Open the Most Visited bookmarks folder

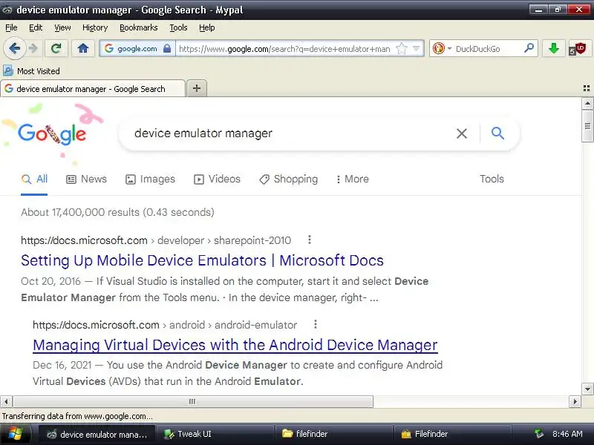coord(31,70)
